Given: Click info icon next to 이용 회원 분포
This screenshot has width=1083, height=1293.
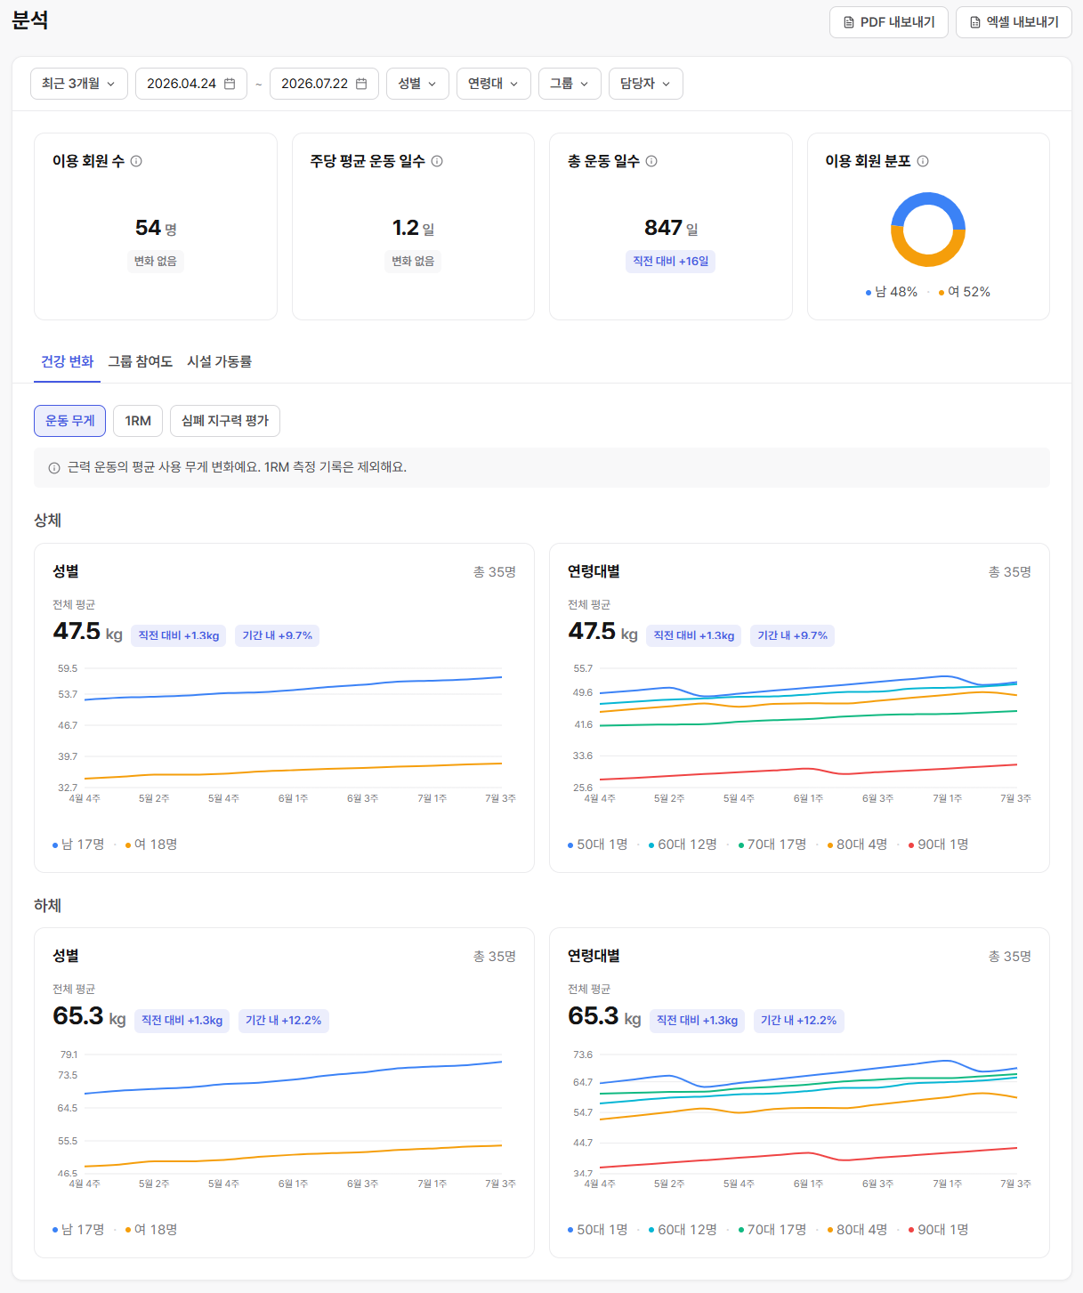Looking at the screenshot, I should pyautogui.click(x=923, y=161).
